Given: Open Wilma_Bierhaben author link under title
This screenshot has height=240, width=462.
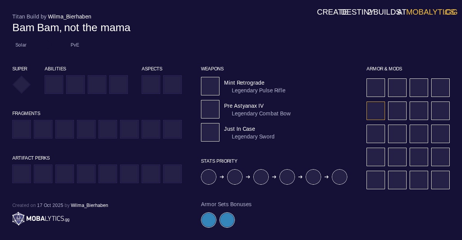Looking at the screenshot, I should coord(69,17).
